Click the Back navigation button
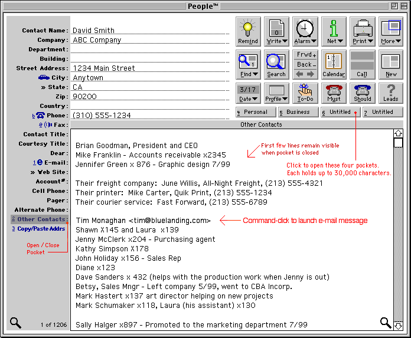This screenshot has width=411, height=338. coord(305,64)
